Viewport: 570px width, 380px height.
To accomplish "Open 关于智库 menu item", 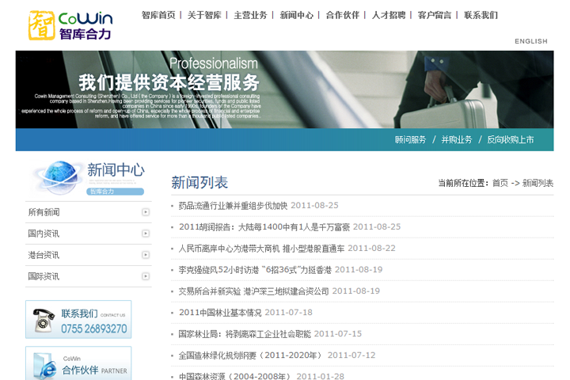I will (x=204, y=15).
